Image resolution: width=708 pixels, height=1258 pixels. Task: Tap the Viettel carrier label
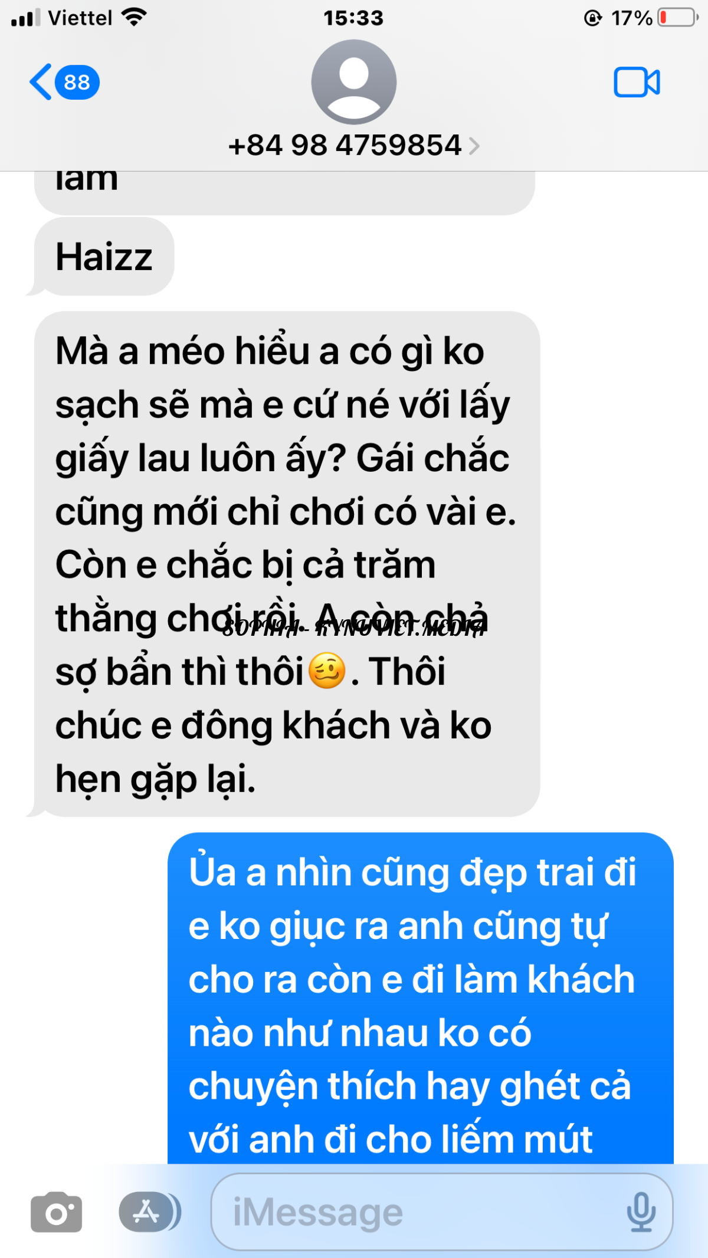[80, 18]
